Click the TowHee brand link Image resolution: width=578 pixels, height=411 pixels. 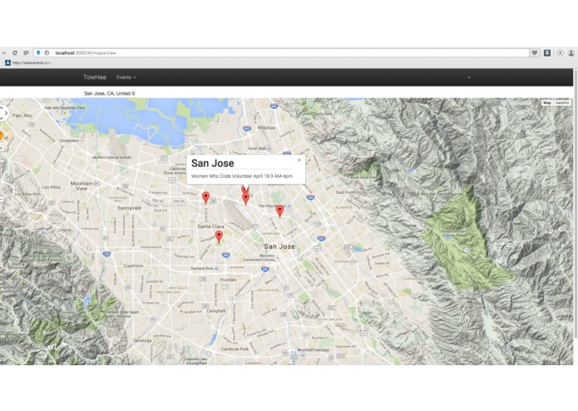[95, 77]
